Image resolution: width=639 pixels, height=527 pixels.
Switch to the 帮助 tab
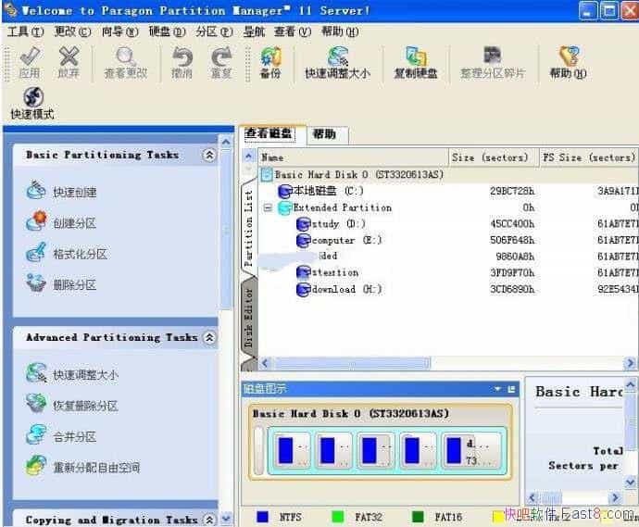pyautogui.click(x=324, y=135)
